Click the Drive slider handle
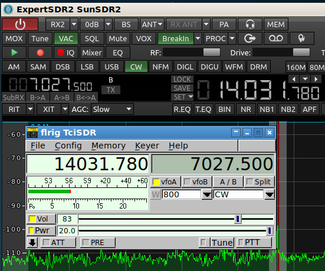The height and width of the screenshot is (271, 325). pos(301,52)
